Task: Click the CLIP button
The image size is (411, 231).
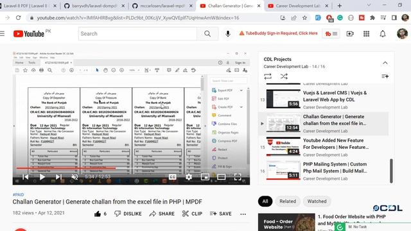Action: pos(192,214)
